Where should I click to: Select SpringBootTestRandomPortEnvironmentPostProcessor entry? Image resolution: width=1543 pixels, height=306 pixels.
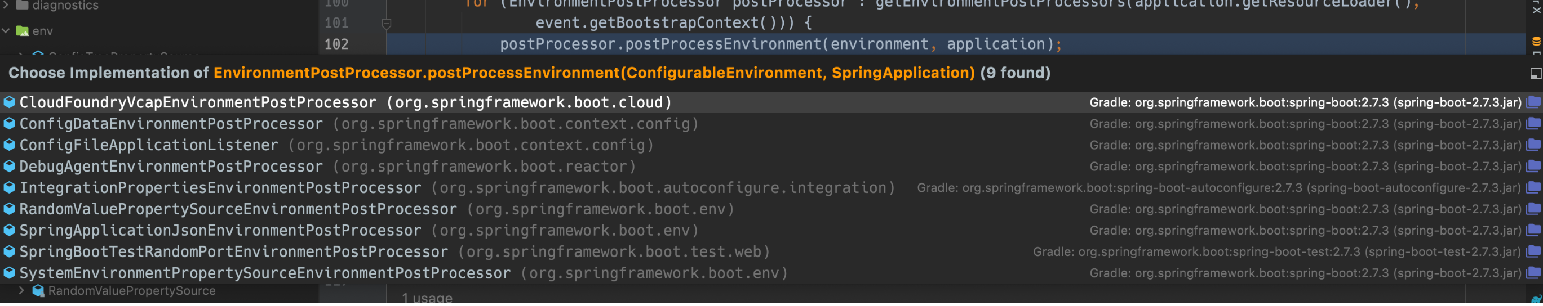[x=771, y=252]
